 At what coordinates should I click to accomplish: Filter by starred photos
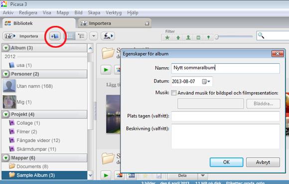click(x=167, y=37)
